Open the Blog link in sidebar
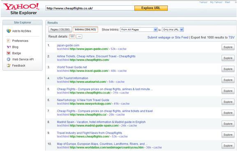The width and height of the screenshot is (237, 151). [x=15, y=47]
